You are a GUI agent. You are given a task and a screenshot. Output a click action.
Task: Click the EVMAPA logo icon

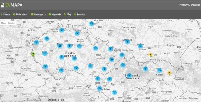click(x=2, y=5)
